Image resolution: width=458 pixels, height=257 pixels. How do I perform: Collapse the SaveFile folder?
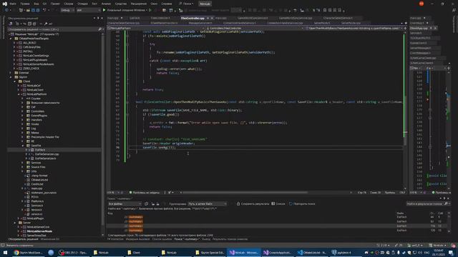22,146
